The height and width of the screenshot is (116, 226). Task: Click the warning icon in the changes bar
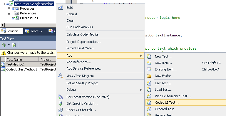pos(4,53)
